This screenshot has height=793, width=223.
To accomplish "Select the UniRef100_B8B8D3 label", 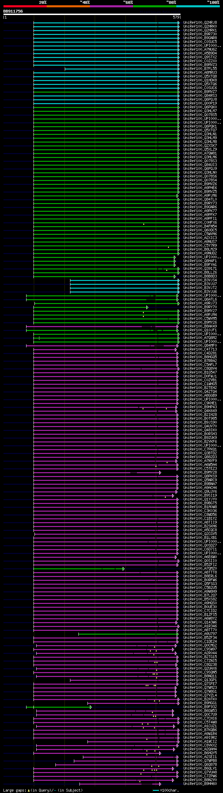I will tap(200, 276).
